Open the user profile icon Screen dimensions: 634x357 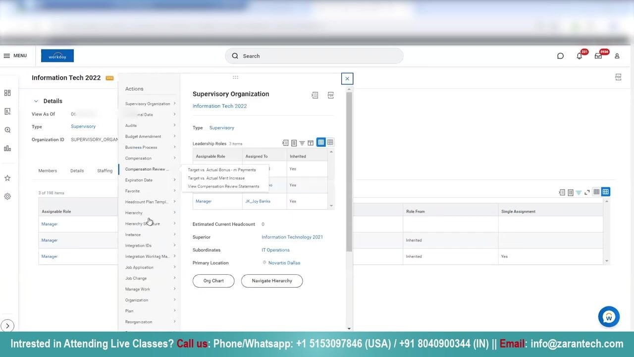click(x=617, y=56)
